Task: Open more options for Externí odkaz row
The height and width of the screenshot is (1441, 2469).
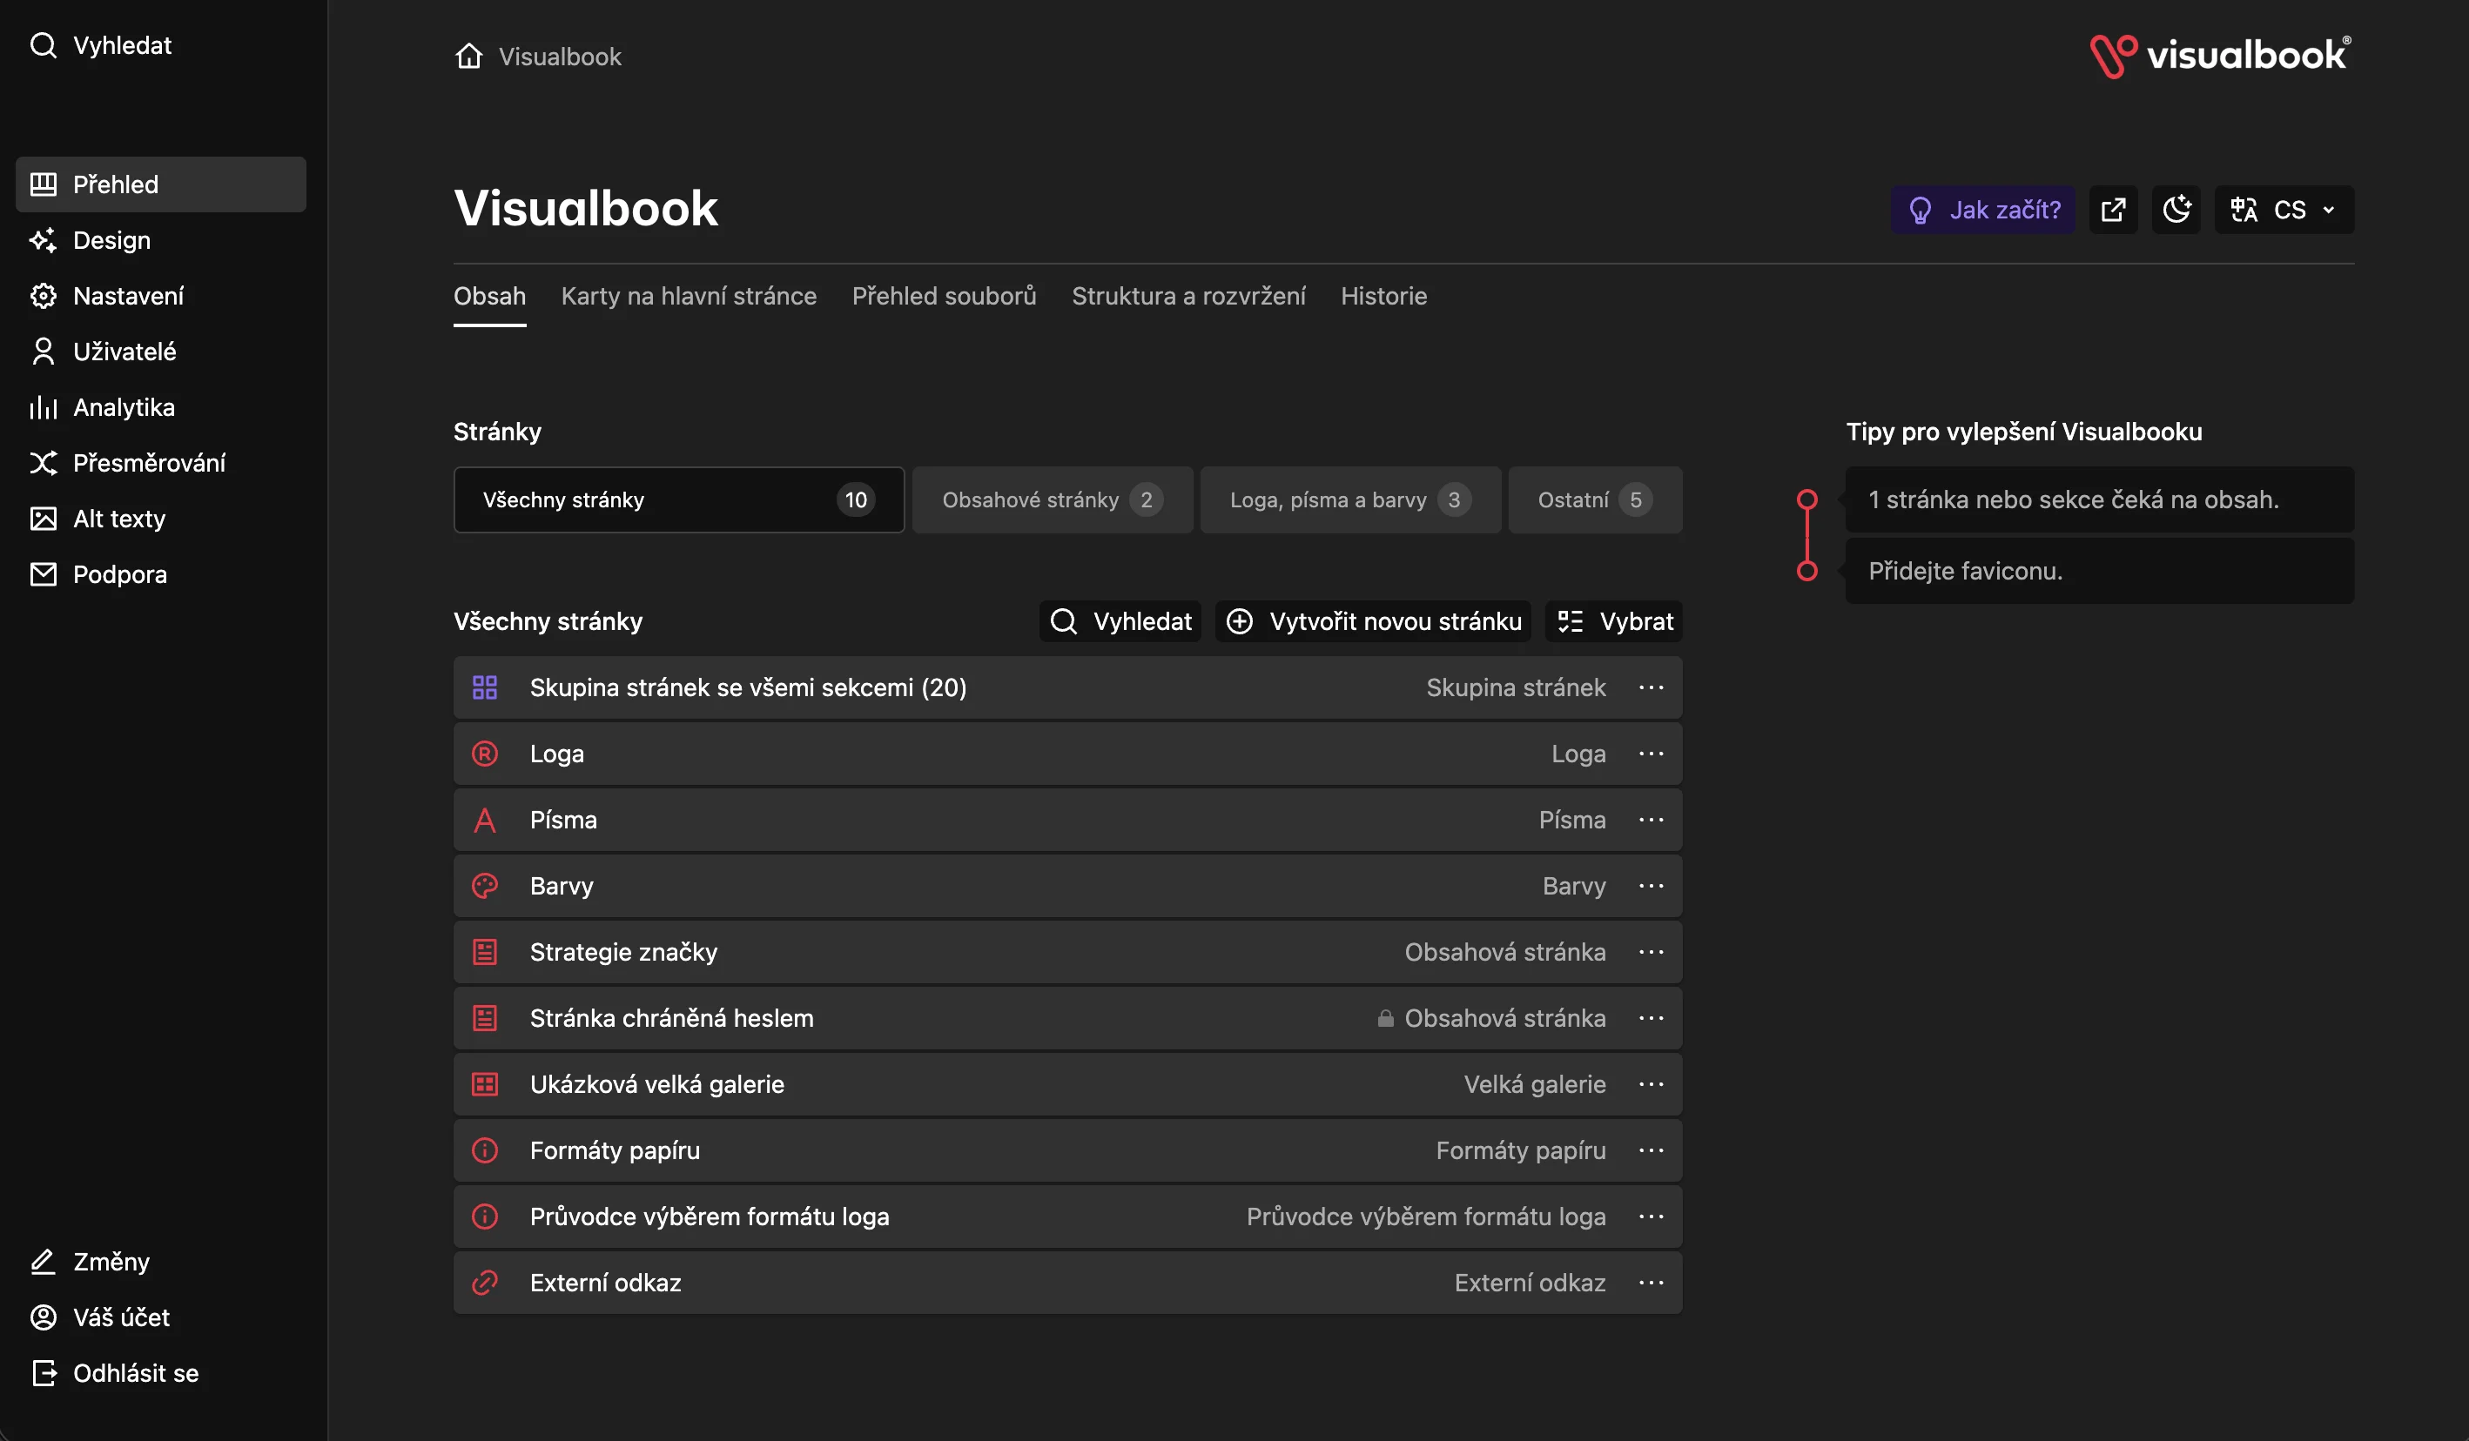Action: pos(1651,1283)
